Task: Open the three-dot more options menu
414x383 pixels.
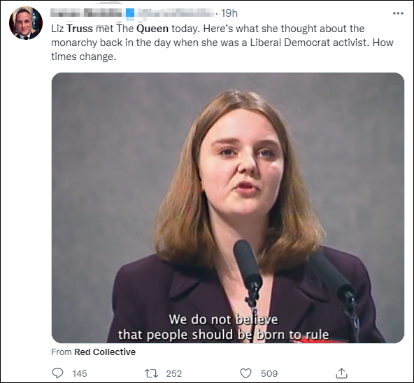Action: [398, 13]
